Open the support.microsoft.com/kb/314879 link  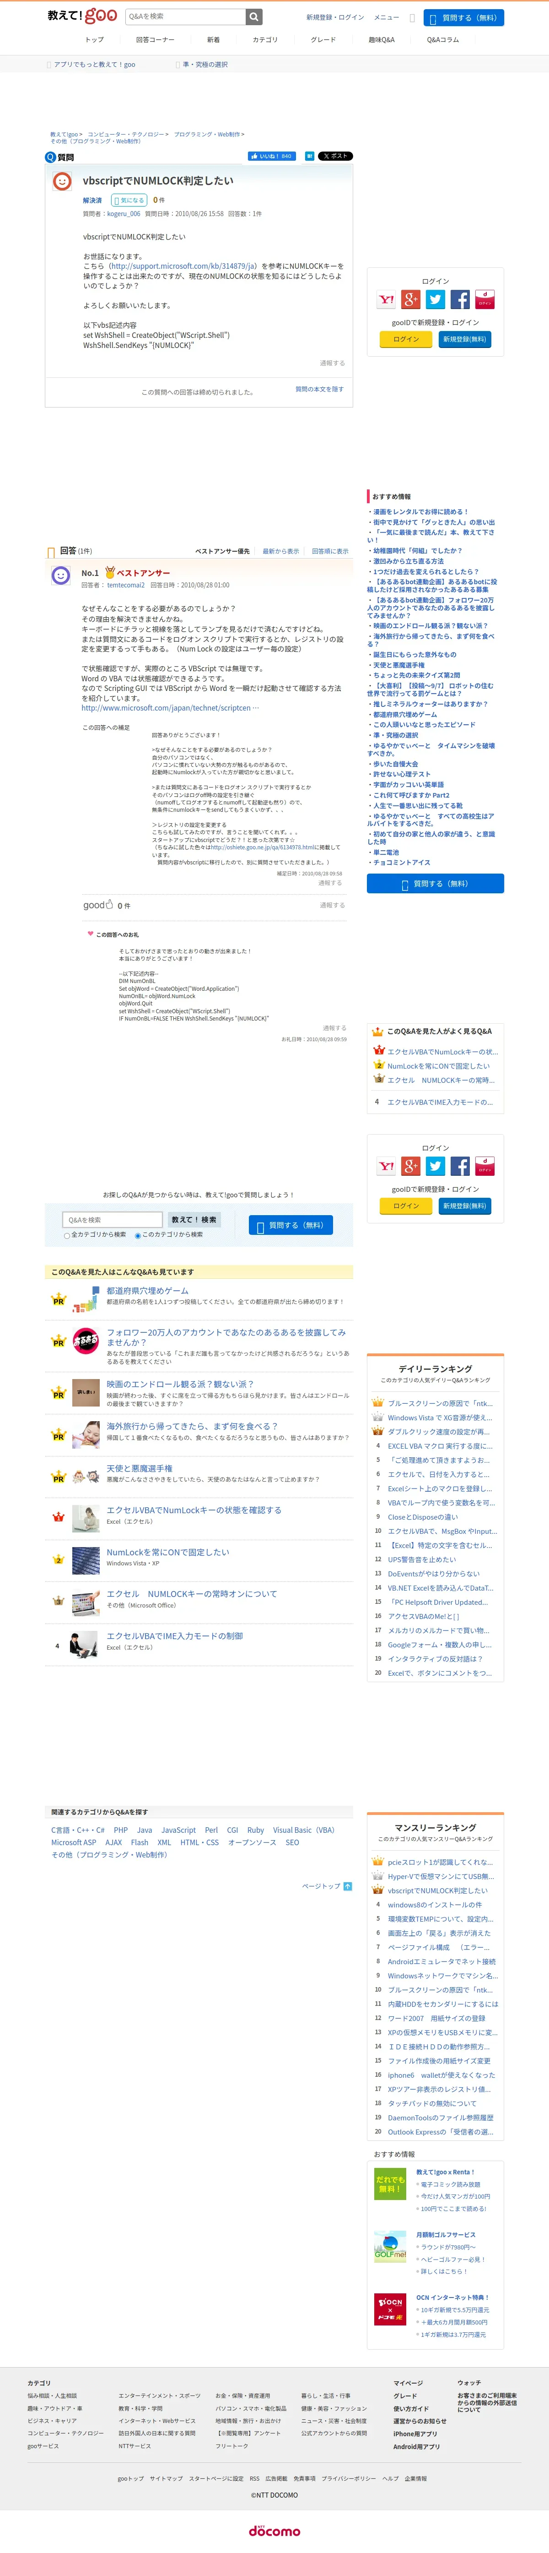point(183,266)
